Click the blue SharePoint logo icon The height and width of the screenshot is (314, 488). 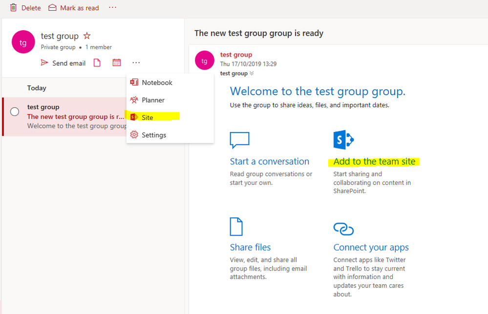point(343,140)
